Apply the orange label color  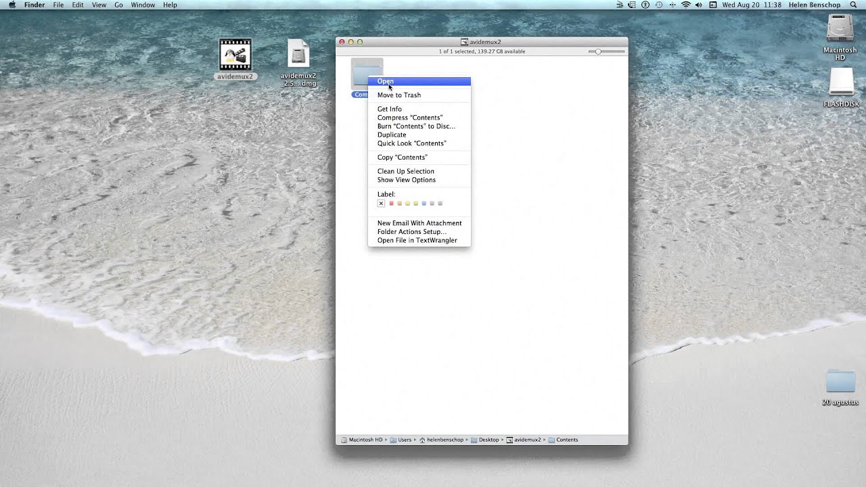399,204
